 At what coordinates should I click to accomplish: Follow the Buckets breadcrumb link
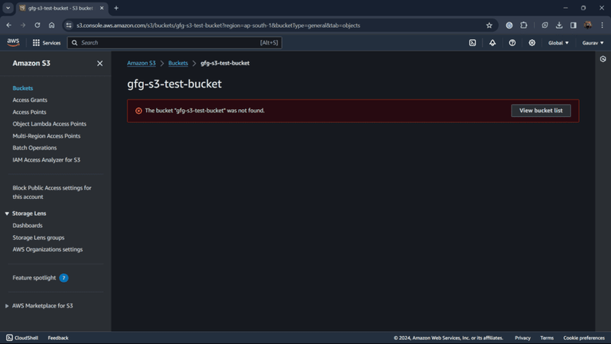178,63
